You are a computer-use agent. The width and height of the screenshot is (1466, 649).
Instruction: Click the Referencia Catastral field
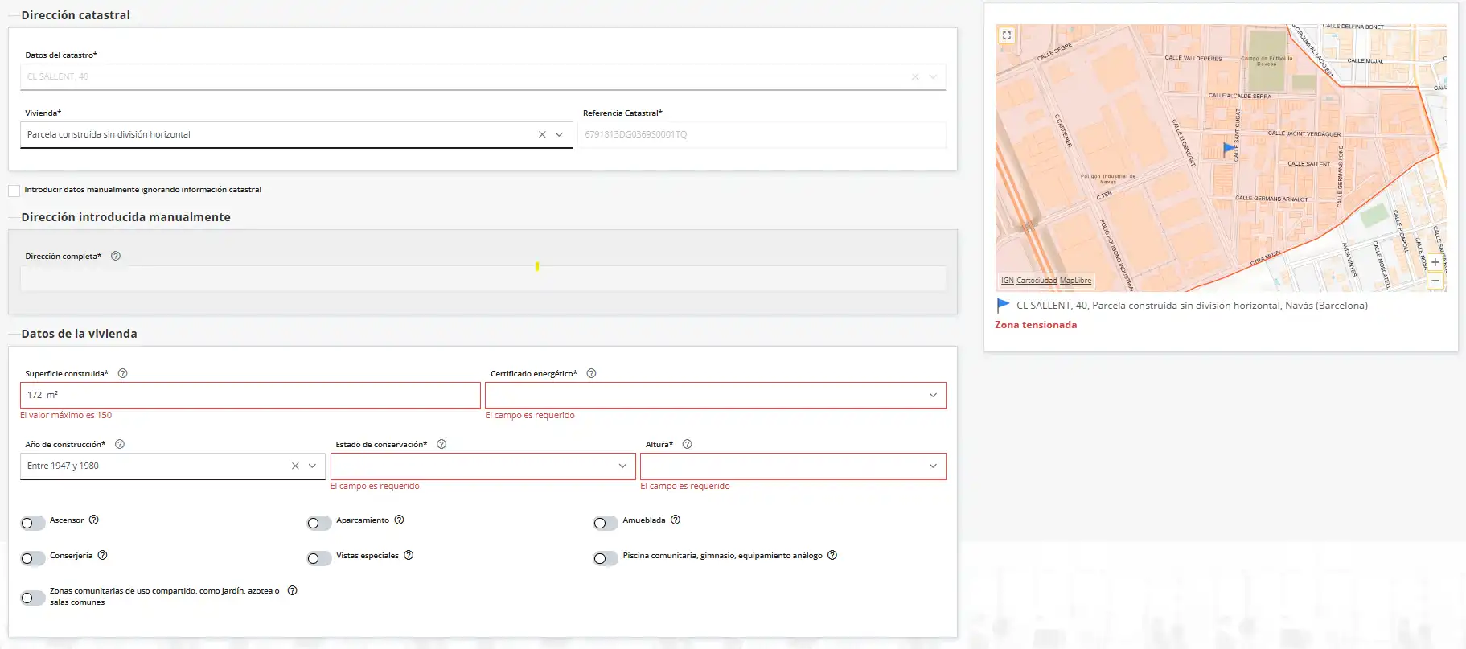coord(762,135)
